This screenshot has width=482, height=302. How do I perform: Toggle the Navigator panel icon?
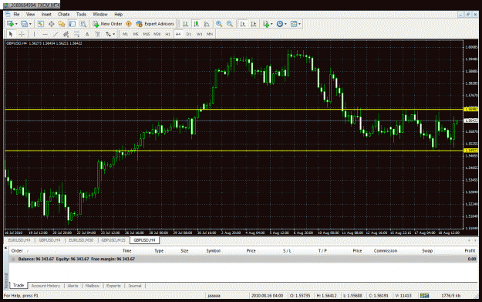62,24
